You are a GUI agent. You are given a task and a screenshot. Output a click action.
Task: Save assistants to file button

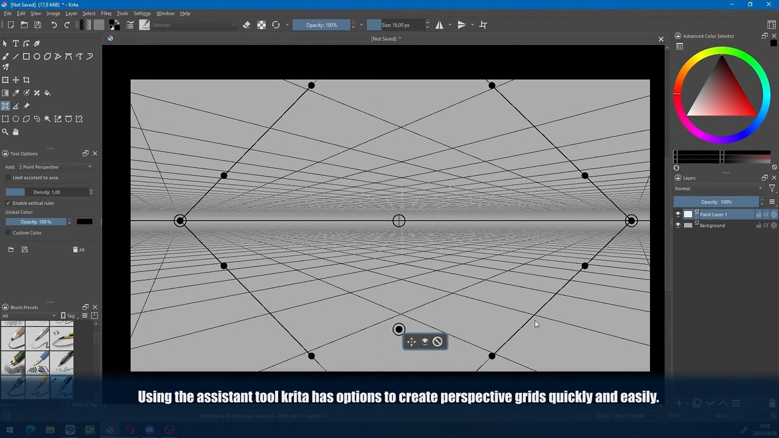[24, 249]
